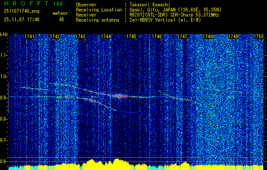Click the 1743 time marker
The image size is (267, 170).
(x=80, y=37)
